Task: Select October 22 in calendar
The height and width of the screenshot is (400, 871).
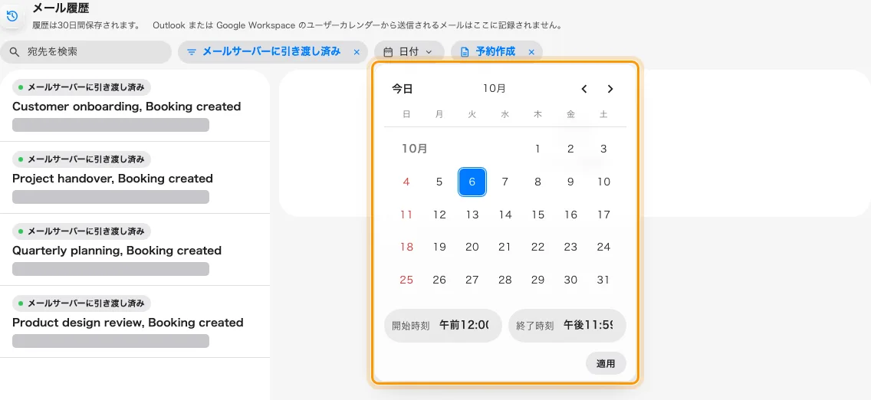Action: (x=537, y=247)
